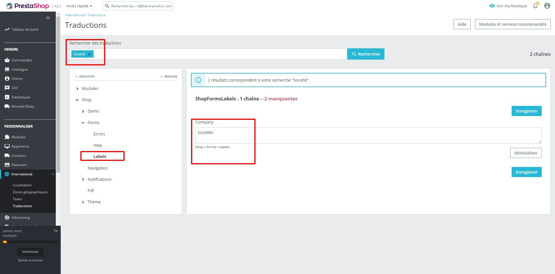
Task: Click the upper Enregistrer button
Action: coord(526,111)
